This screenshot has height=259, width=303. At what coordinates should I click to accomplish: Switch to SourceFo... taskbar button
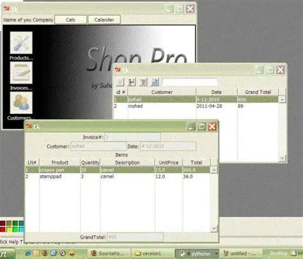tap(109, 253)
